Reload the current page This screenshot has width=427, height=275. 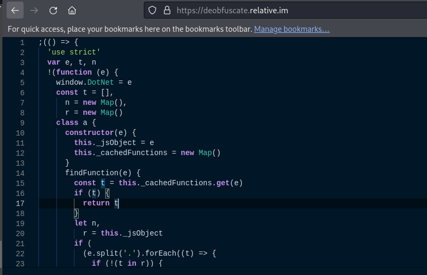click(x=53, y=11)
